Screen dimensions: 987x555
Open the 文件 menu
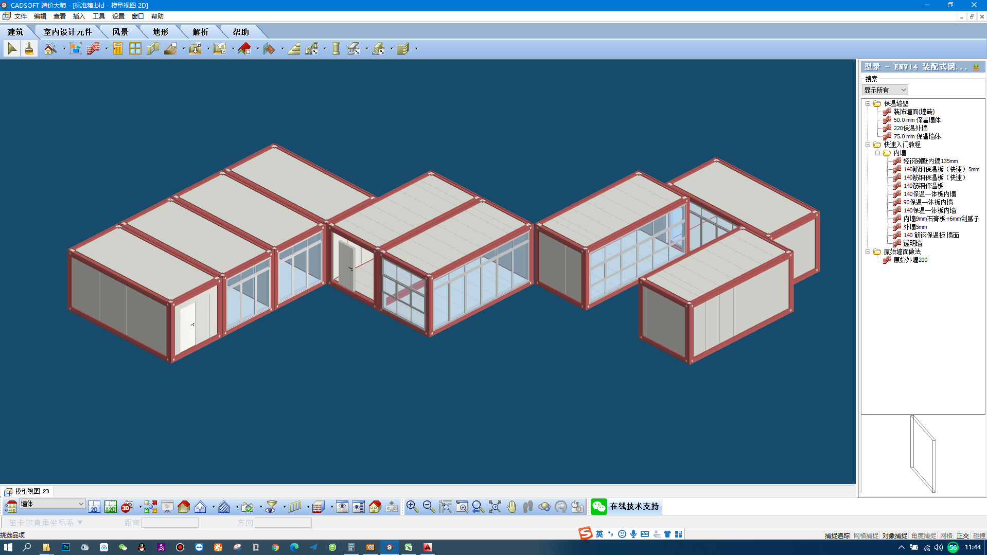(x=21, y=16)
